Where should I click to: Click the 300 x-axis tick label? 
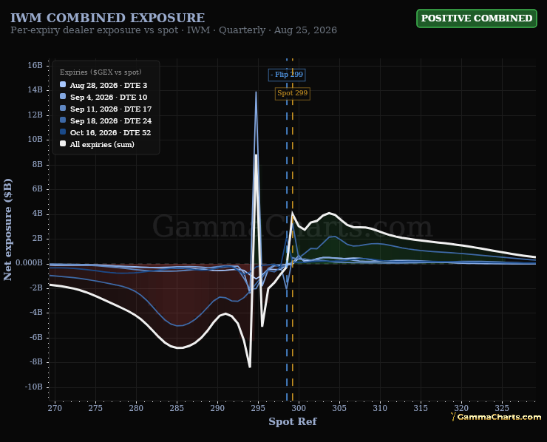pos(299,408)
